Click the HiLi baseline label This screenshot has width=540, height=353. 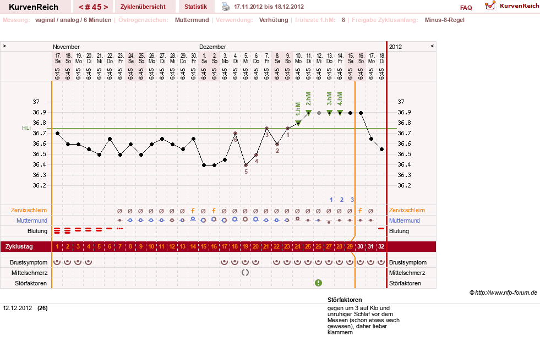point(26,128)
